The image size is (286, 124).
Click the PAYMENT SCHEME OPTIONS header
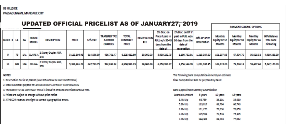pyautogui.click(x=246, y=27)
